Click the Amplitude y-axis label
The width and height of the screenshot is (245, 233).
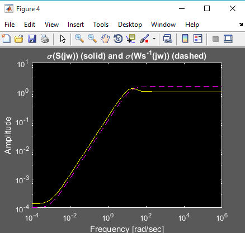8,135
